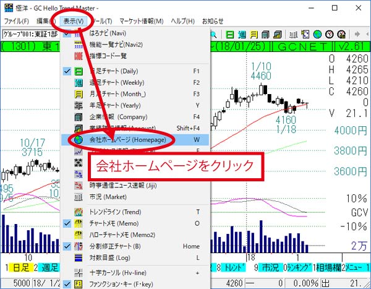Click the (18/01/25) date header text

(240, 46)
